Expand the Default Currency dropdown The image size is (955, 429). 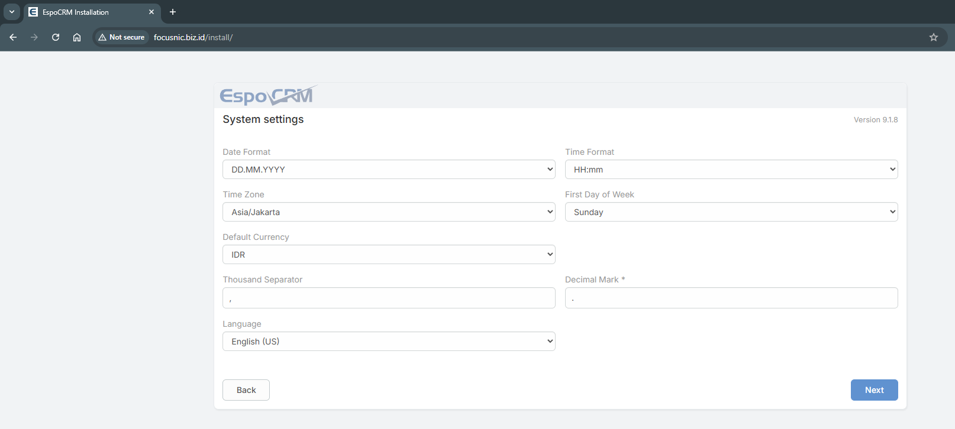[389, 255]
